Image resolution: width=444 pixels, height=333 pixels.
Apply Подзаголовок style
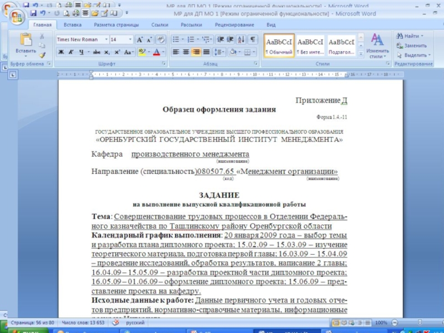[x=341, y=46]
